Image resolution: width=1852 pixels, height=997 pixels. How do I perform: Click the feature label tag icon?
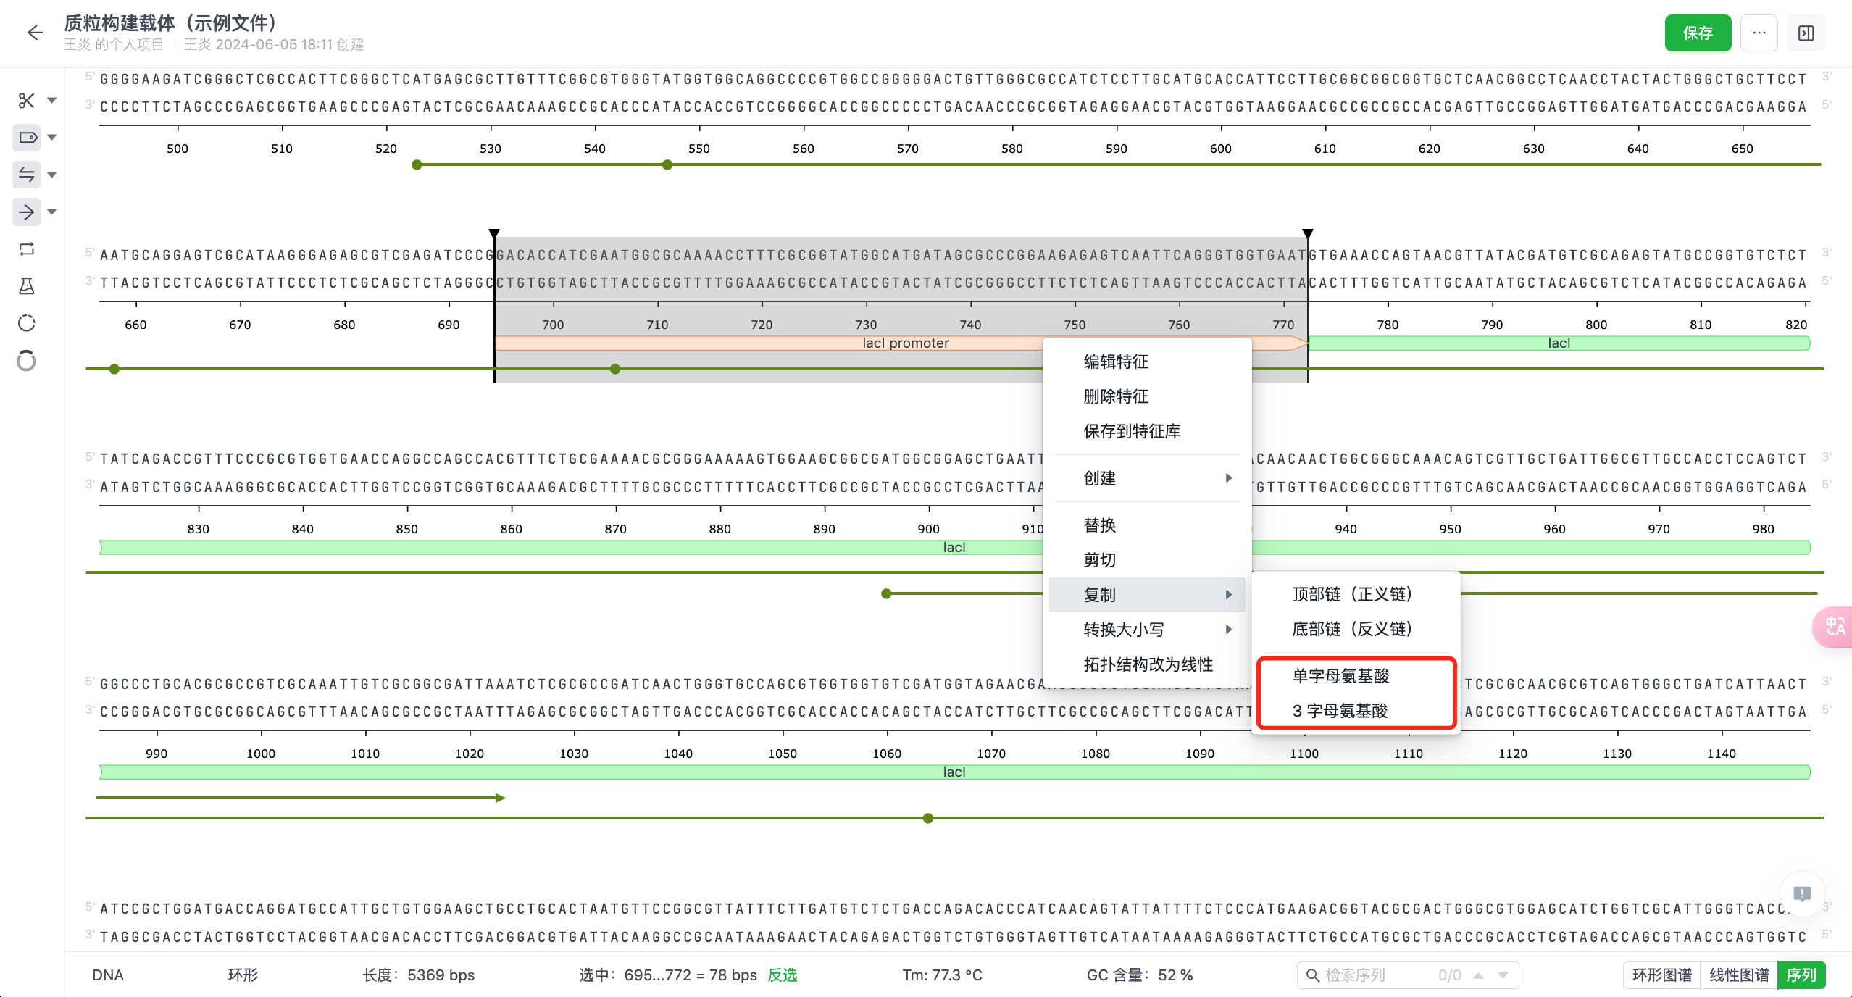pos(27,137)
